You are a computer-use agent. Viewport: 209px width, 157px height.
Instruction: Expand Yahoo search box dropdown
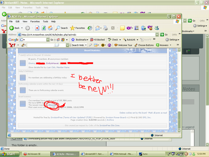pos(68,45)
